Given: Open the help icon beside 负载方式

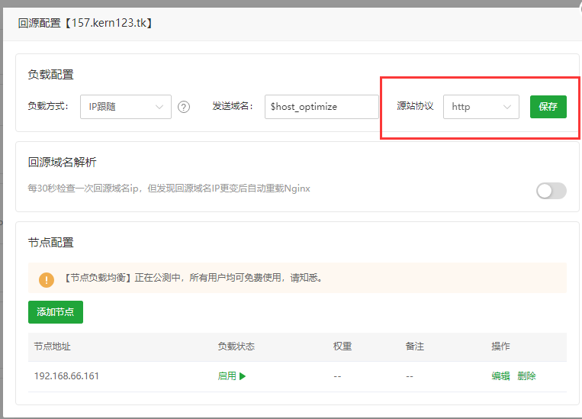Looking at the screenshot, I should pyautogui.click(x=183, y=107).
